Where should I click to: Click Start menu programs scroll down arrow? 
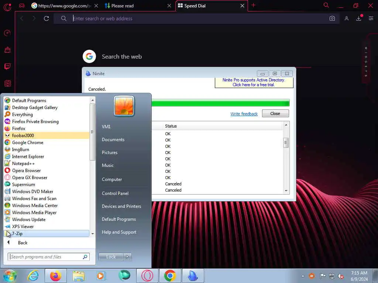93,234
